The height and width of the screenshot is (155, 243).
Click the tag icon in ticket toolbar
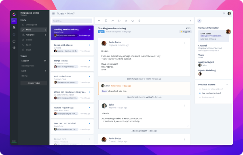pos(133,21)
